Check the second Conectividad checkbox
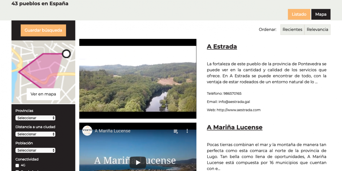This screenshot has height=171, width=342. click(x=17, y=170)
